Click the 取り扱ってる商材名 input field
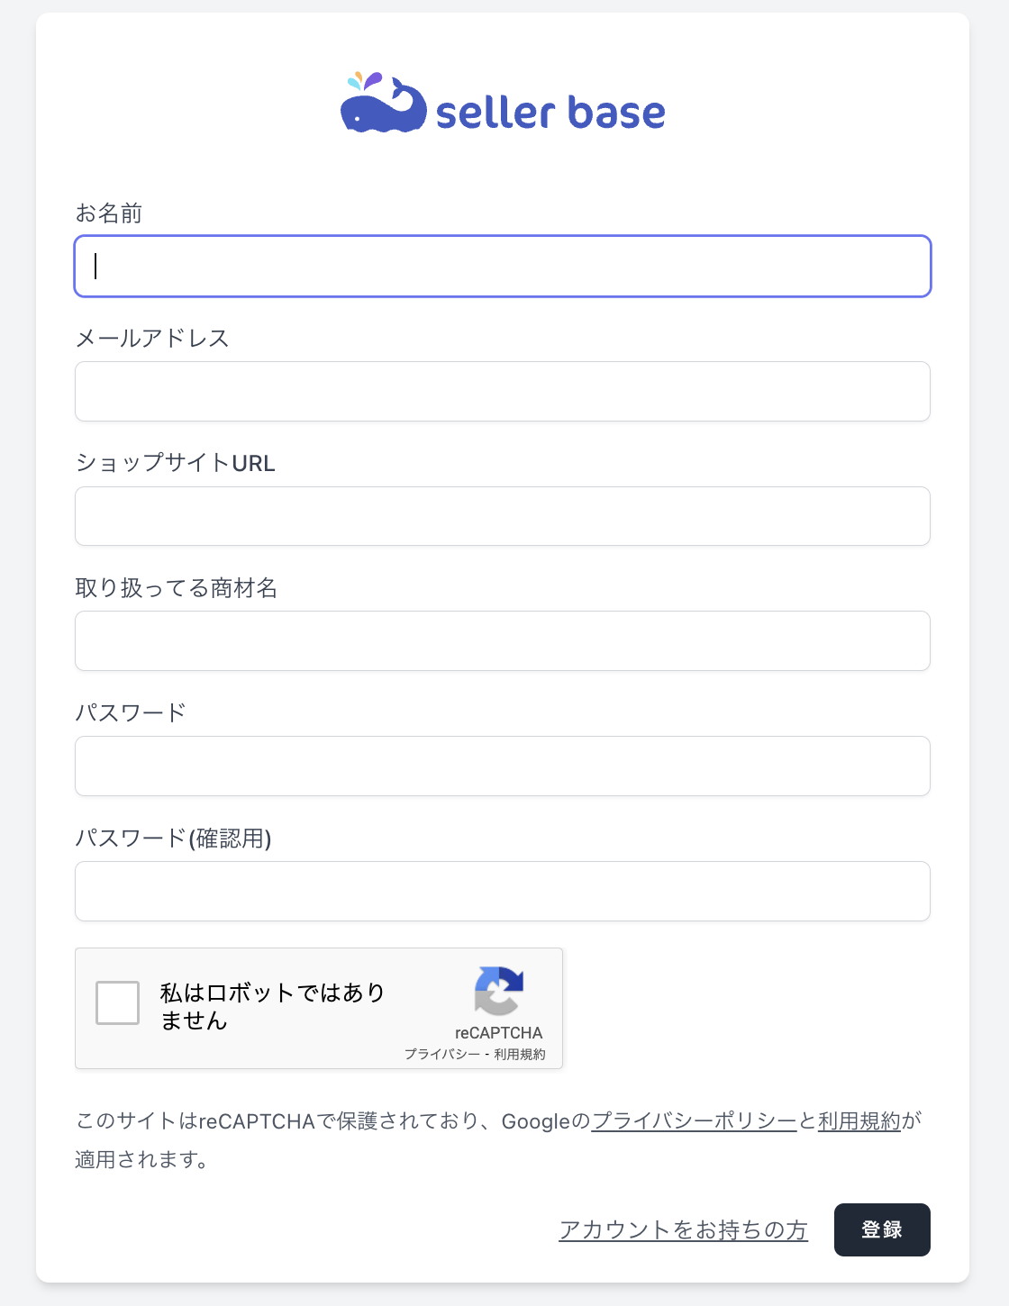 (502, 640)
